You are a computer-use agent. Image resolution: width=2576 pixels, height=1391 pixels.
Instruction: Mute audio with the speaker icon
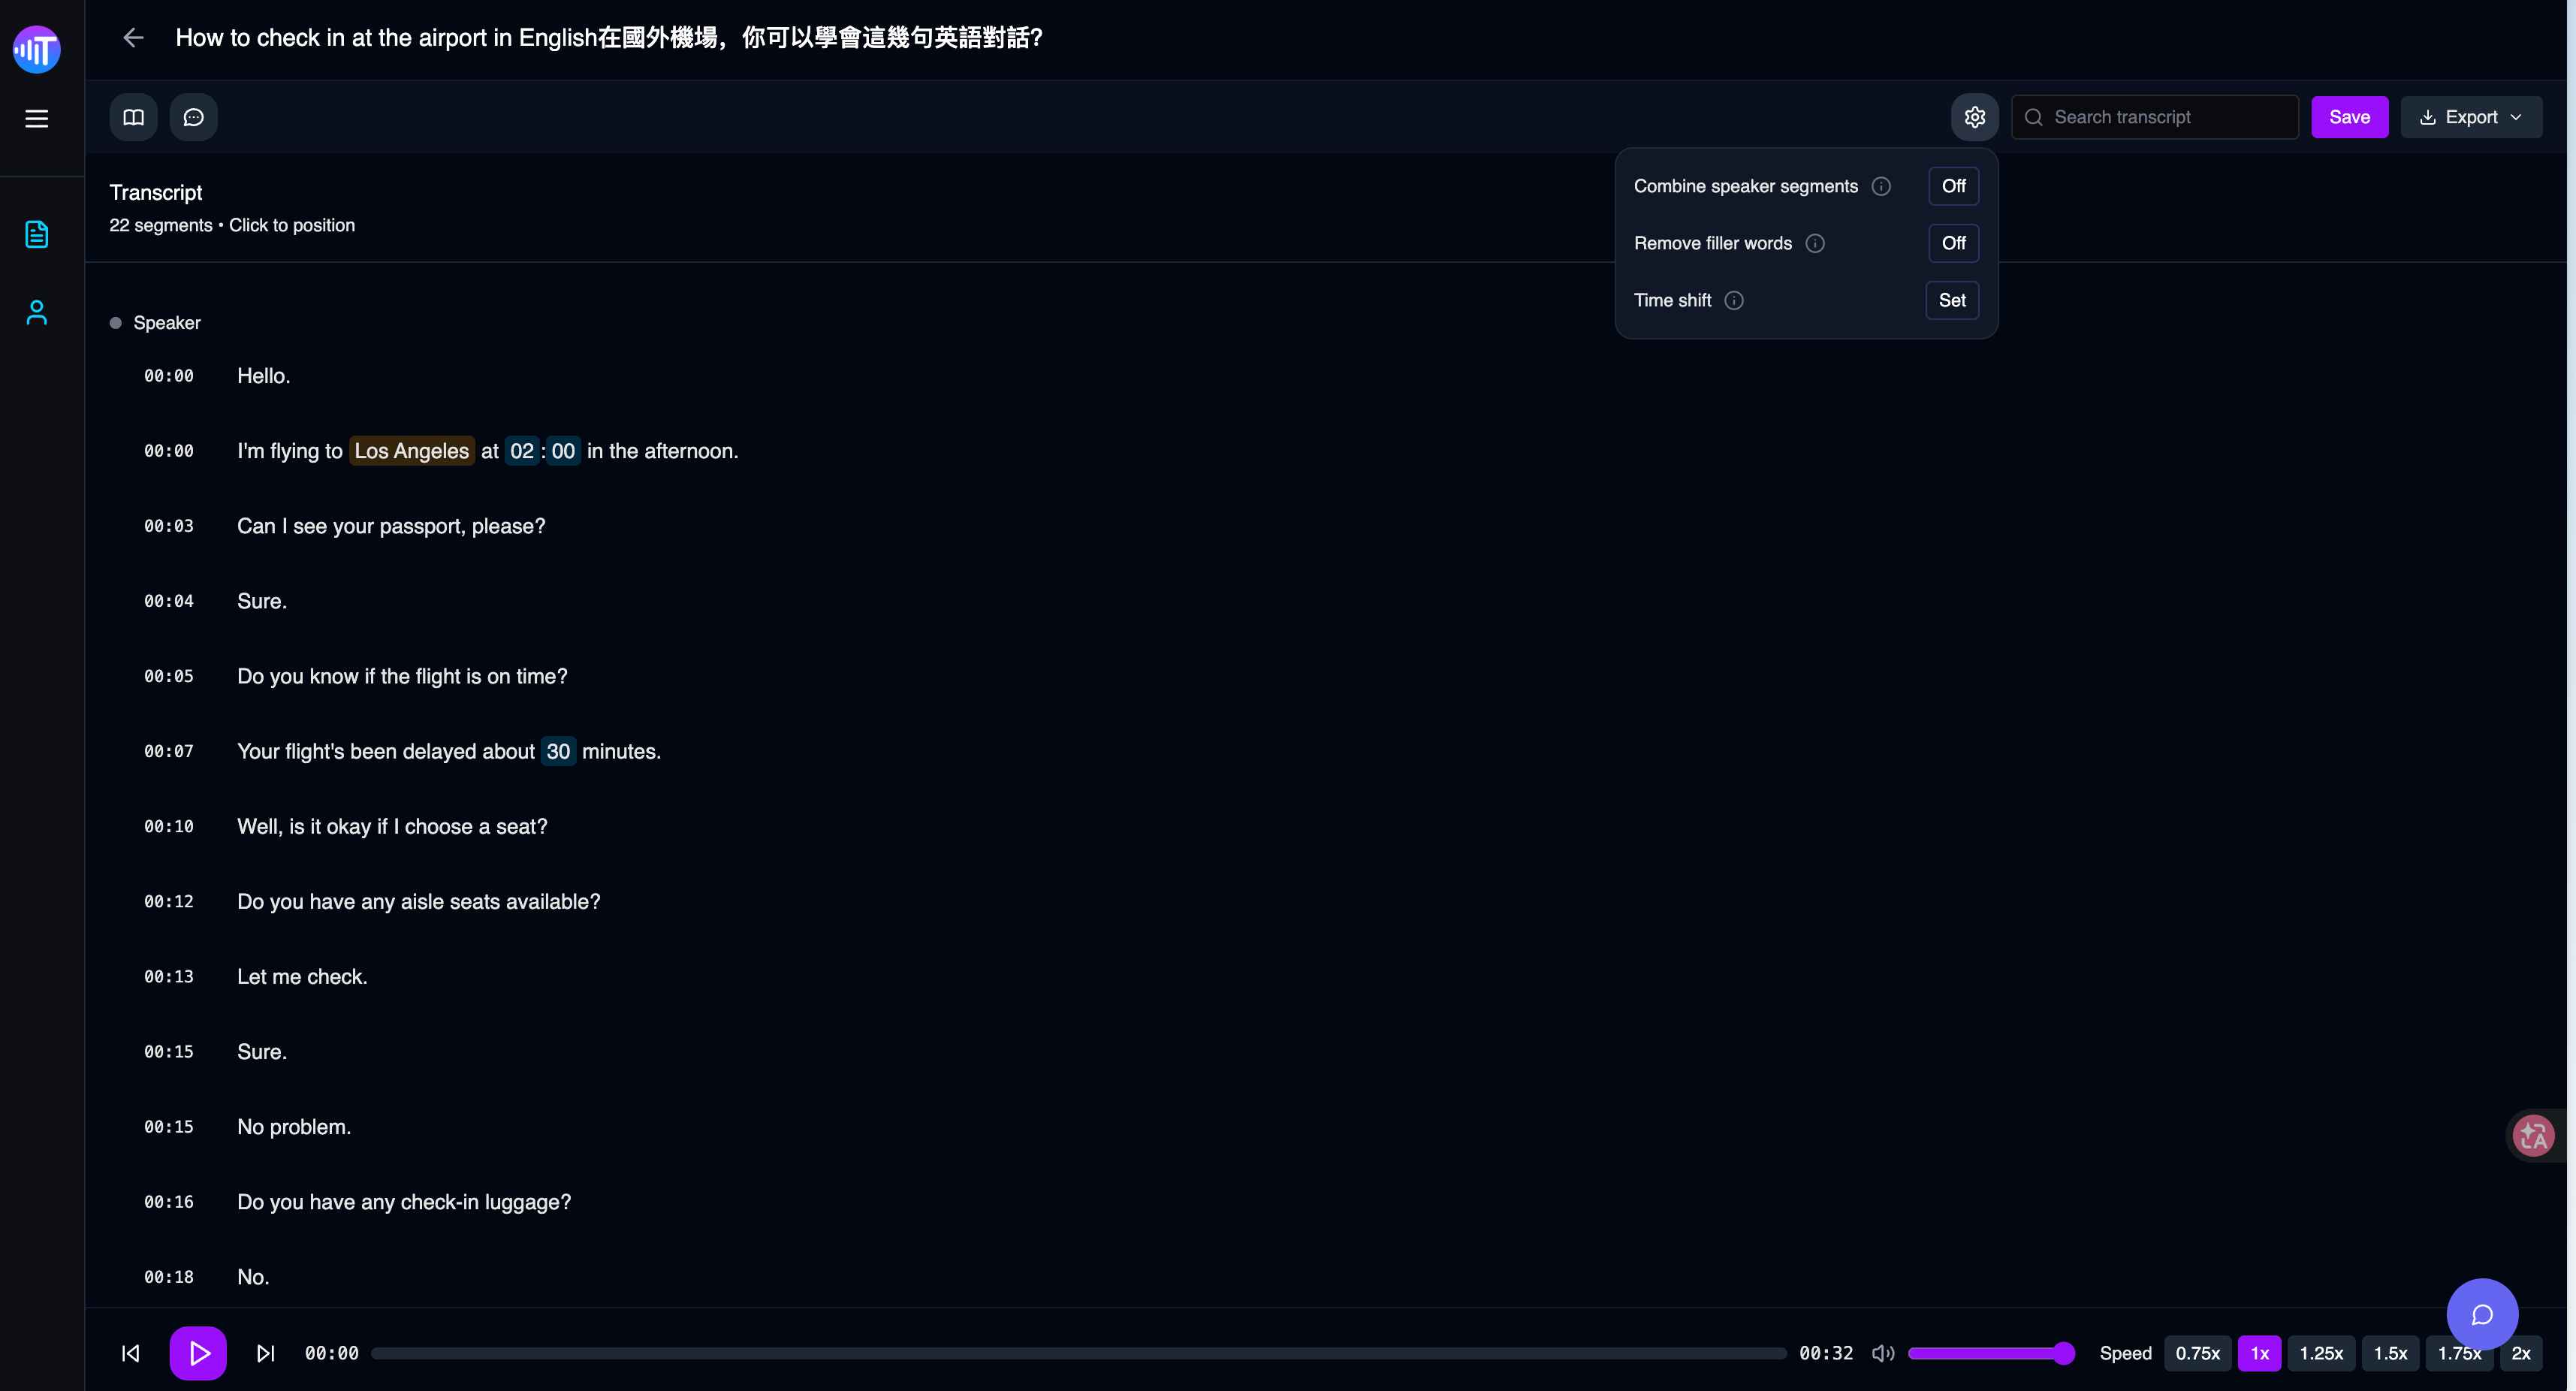1883,1353
